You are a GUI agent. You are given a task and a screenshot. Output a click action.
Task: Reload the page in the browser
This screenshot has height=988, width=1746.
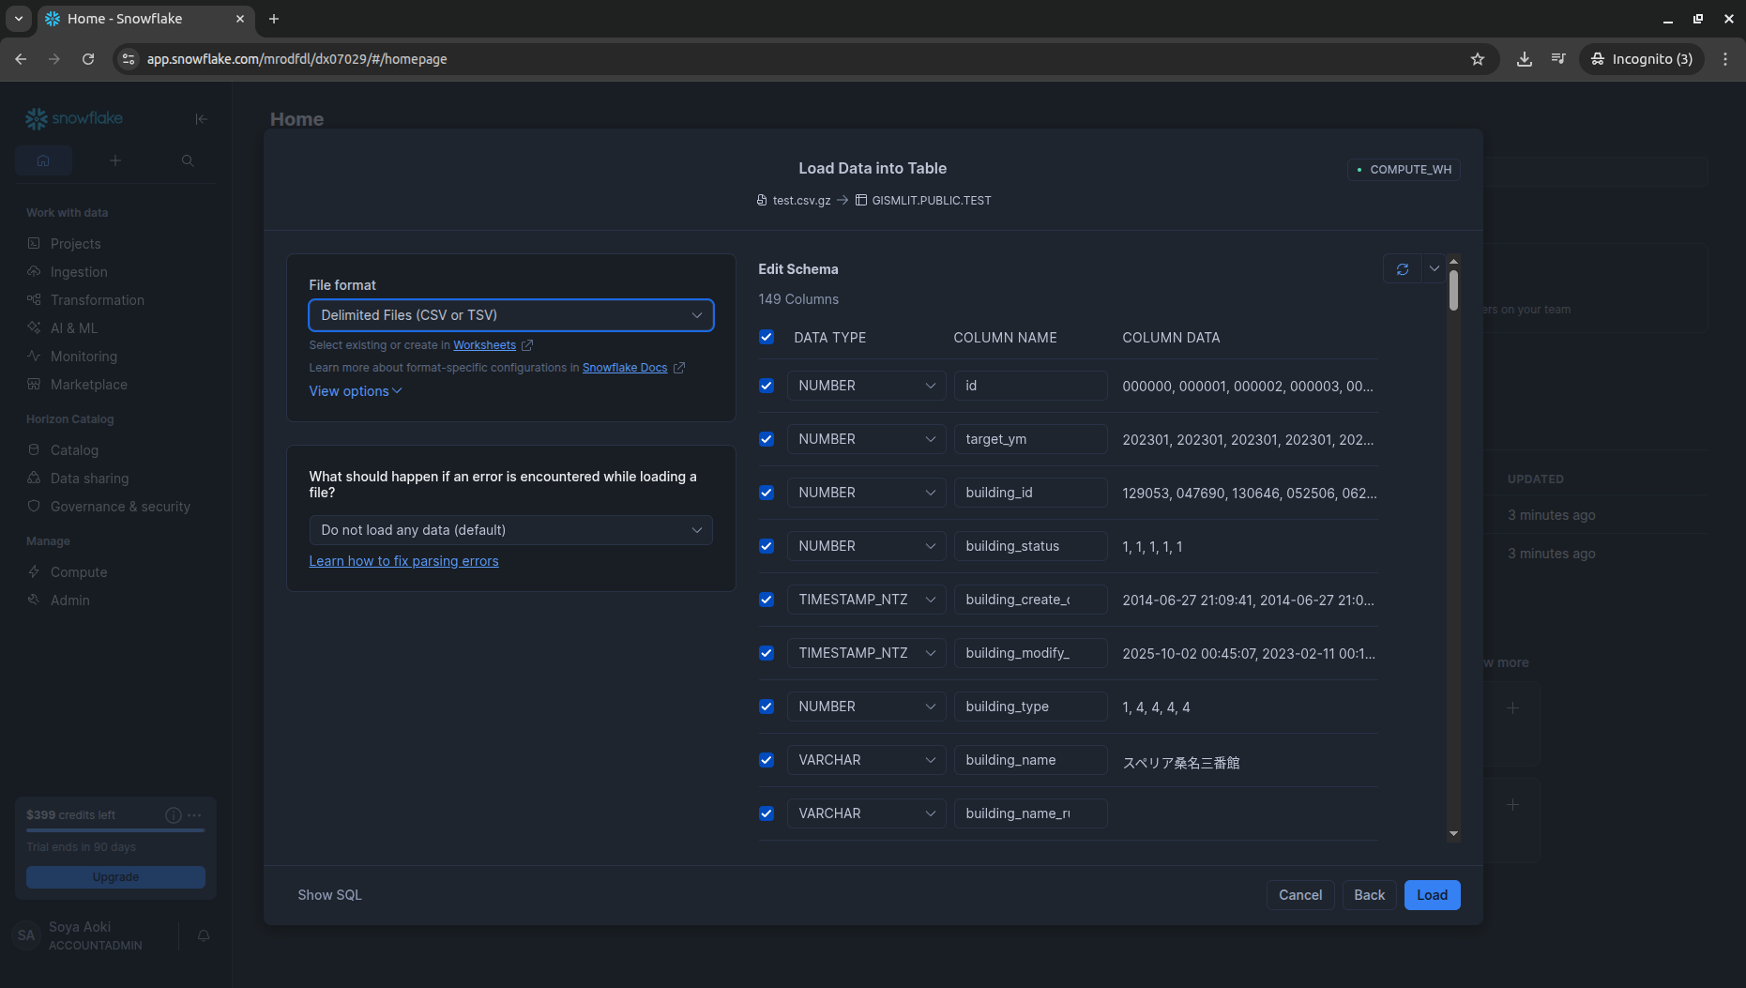click(x=88, y=59)
